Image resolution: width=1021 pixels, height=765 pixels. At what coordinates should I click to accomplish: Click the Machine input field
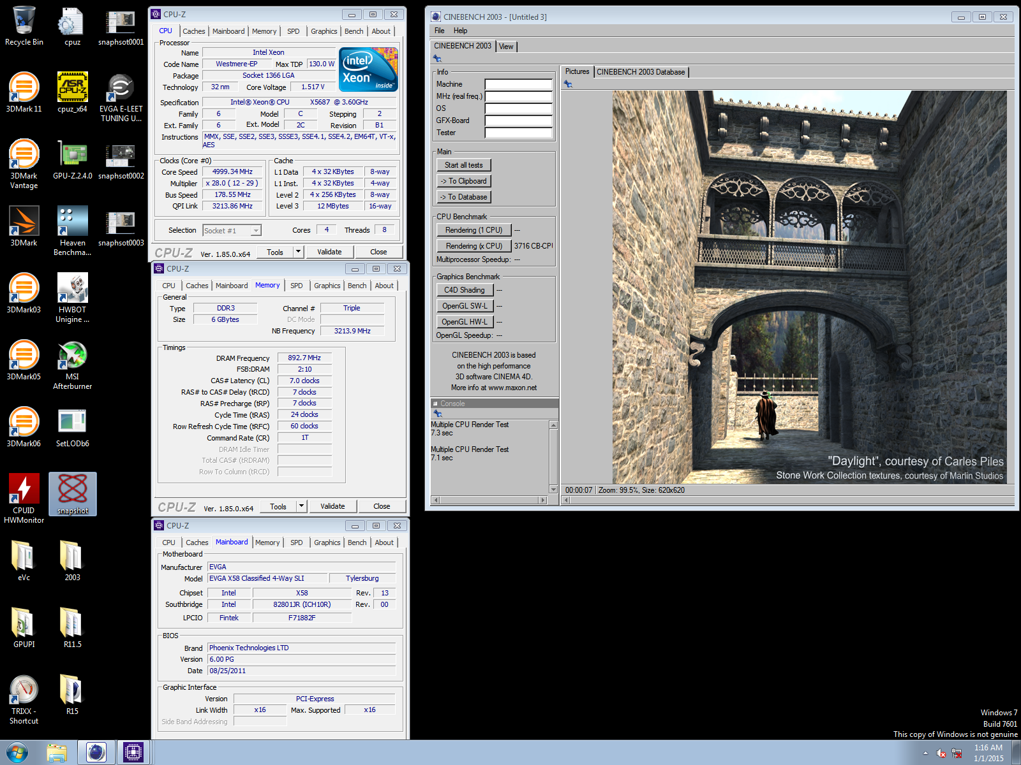518,84
